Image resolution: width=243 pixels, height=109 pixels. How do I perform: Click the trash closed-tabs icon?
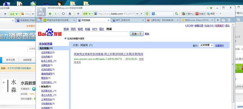pos(229,20)
